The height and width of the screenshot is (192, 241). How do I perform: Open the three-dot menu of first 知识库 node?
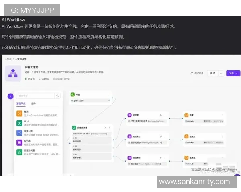coord(165,115)
